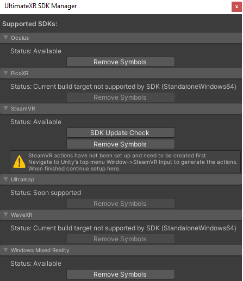243x281 pixels.
Task: Click disabled Remove Symbols under Ultraleap
Action: click(x=121, y=204)
